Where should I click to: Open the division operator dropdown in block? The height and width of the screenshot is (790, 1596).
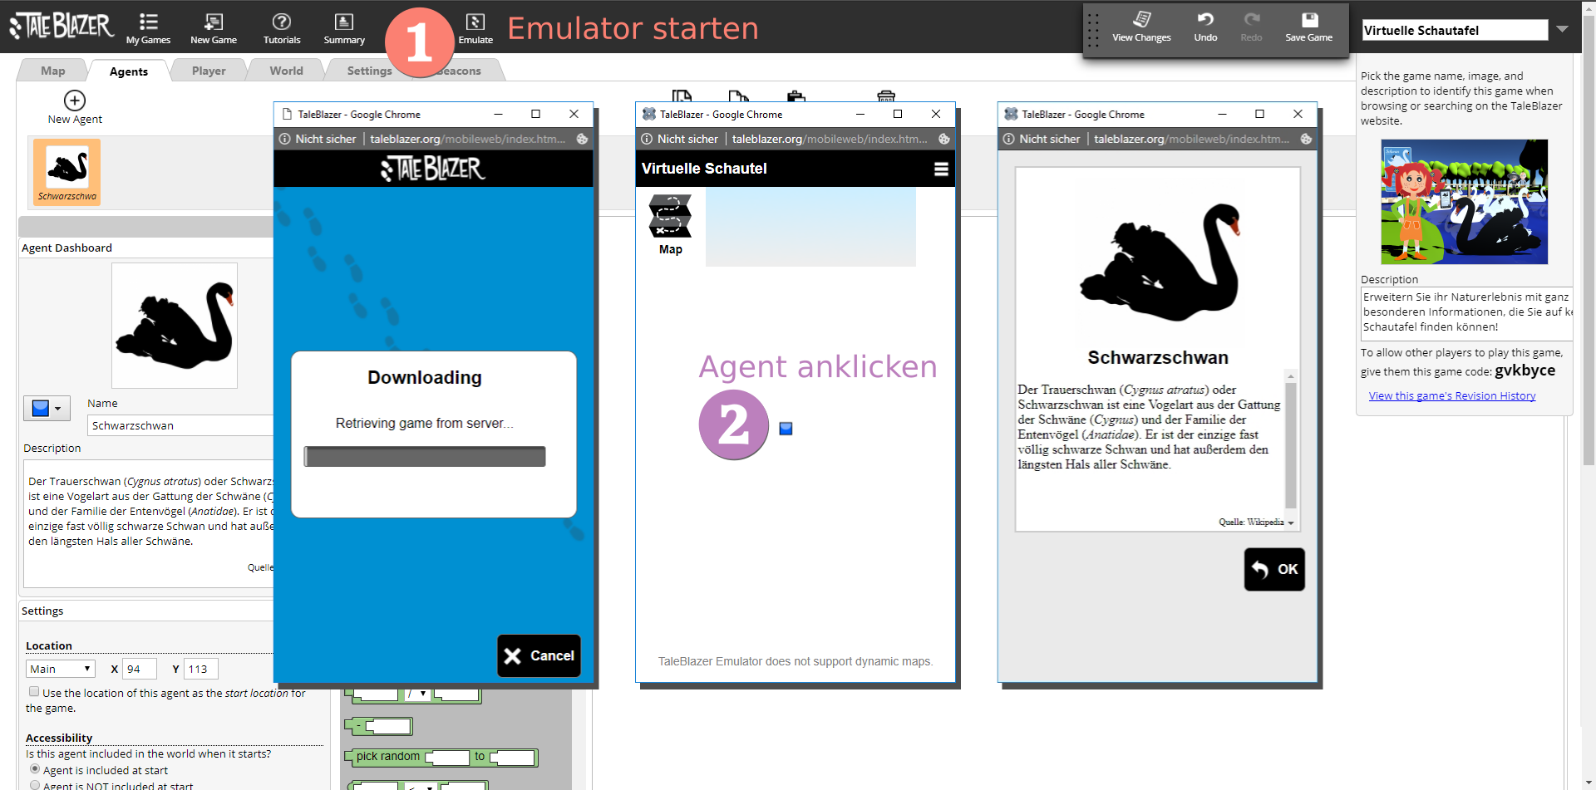point(417,694)
